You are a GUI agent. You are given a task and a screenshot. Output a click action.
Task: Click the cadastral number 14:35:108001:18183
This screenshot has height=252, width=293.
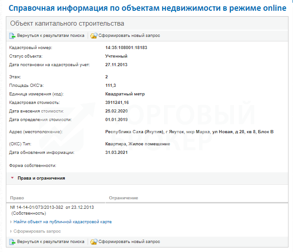(126, 48)
